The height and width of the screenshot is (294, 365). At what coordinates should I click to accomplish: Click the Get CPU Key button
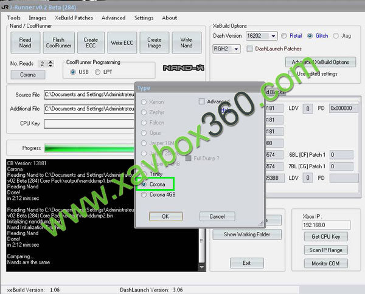coord(326,236)
